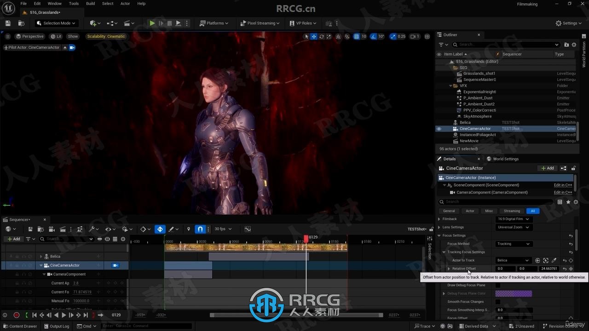Screen dimensions: 589x331
Task: Click the red playhead marker at frame 0129
Action: pos(306,240)
